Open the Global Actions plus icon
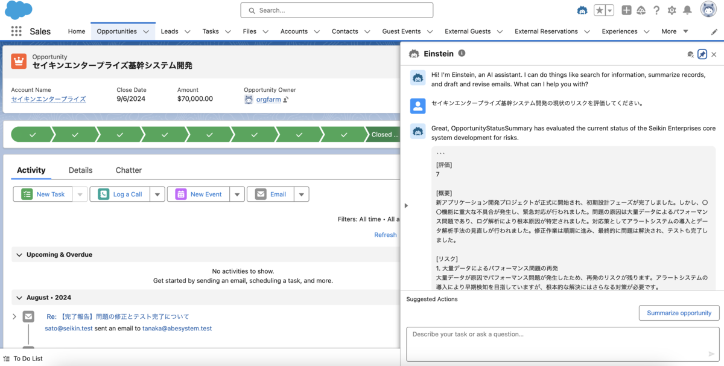Screen dimensions: 724x366 (x=626, y=10)
